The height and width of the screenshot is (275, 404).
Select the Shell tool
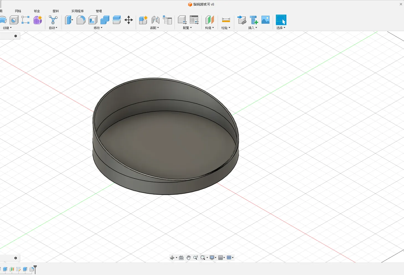(93, 20)
